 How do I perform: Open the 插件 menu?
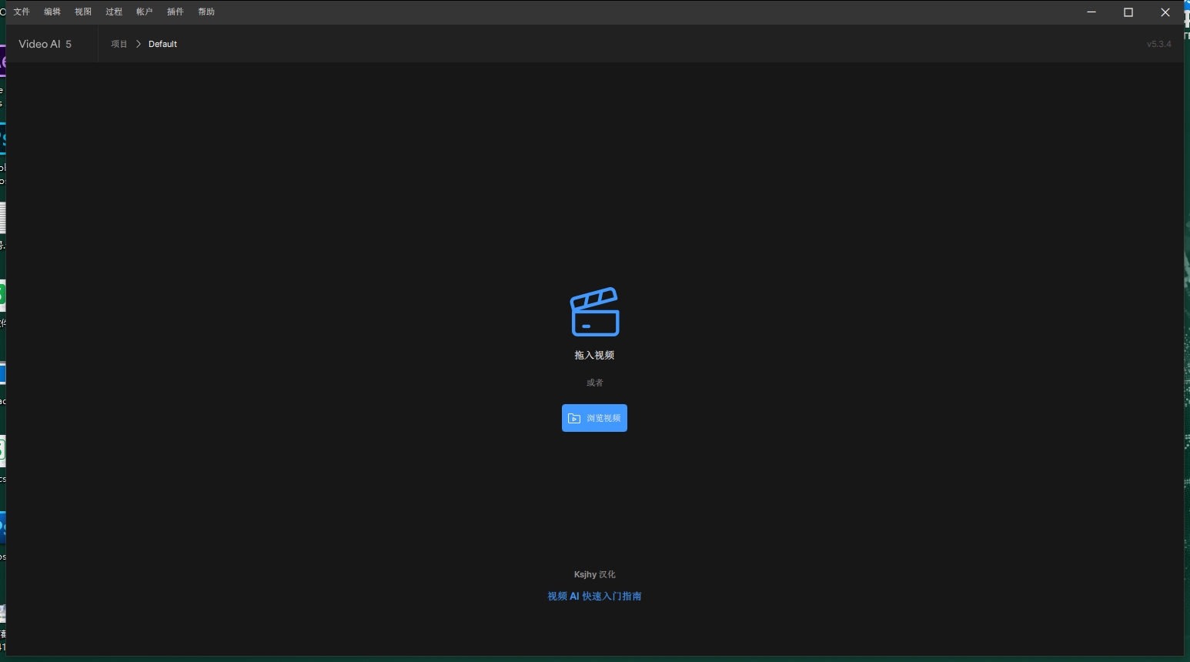tap(175, 12)
